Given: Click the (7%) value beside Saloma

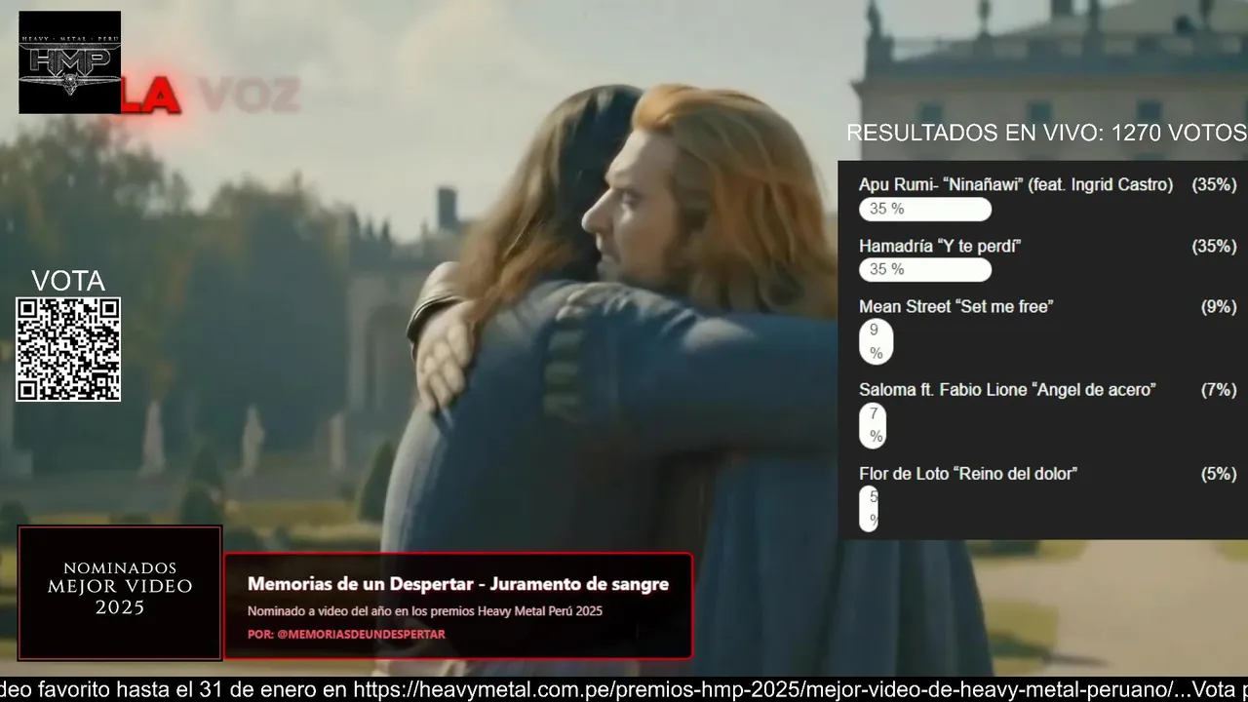Looking at the screenshot, I should coord(1219,389).
